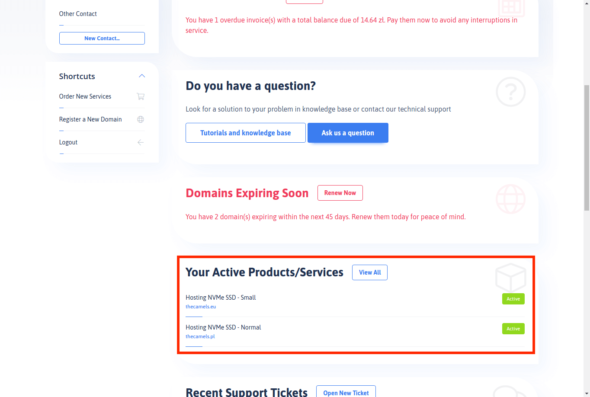590x397 pixels.
Task: Click the left arrow icon next to Logout
Action: (141, 142)
